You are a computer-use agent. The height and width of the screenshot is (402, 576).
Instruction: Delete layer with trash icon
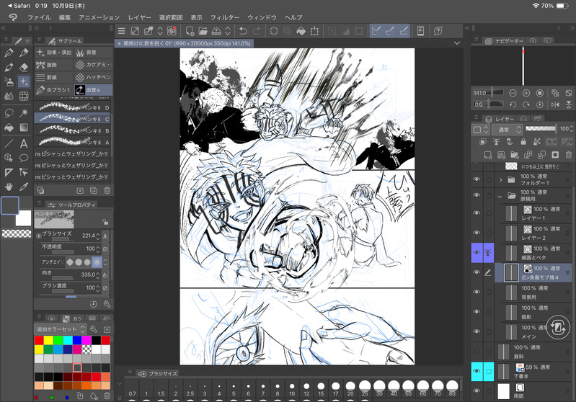(x=569, y=155)
